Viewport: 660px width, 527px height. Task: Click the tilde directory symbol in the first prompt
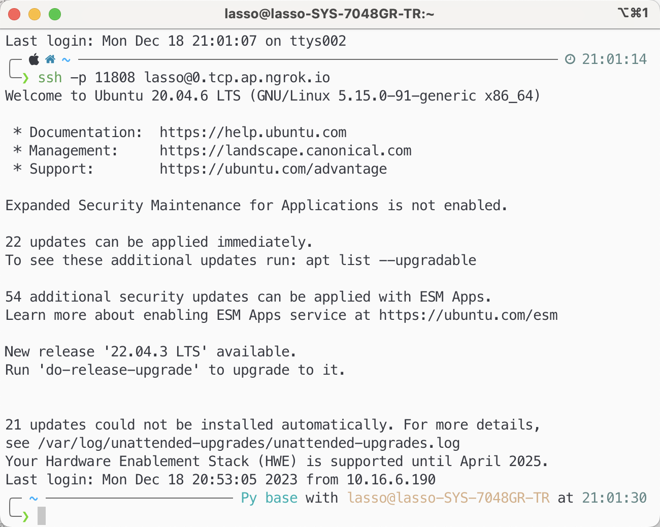(66, 59)
